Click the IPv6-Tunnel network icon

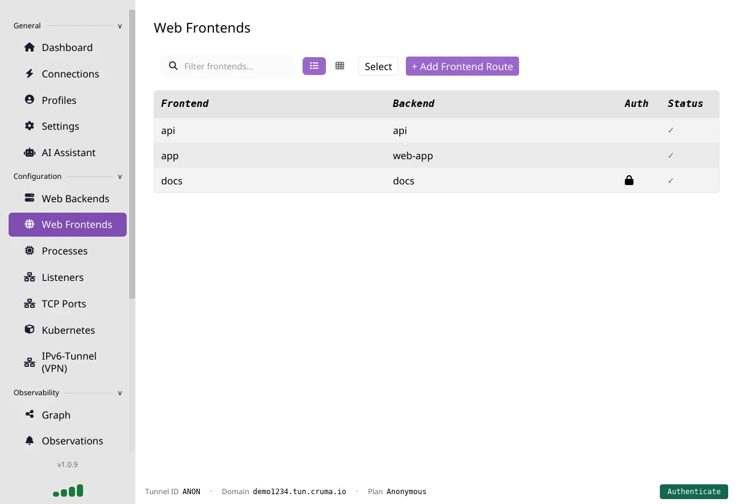coord(30,362)
